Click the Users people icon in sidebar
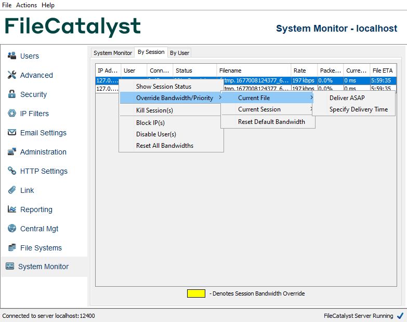Screen dimensions: 407x322 coord(12,55)
